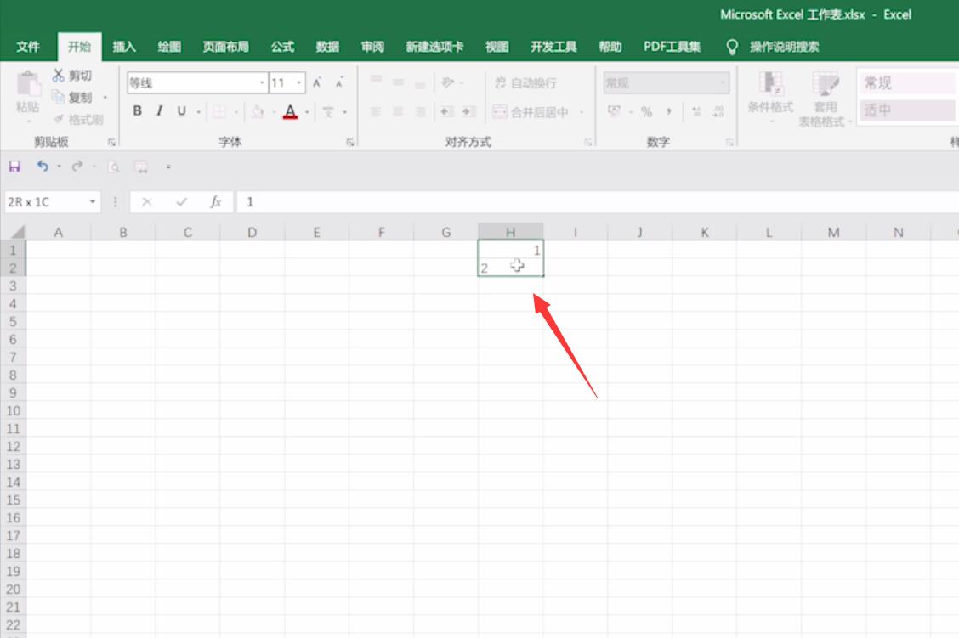Click the increase decimal icon

tap(696, 111)
